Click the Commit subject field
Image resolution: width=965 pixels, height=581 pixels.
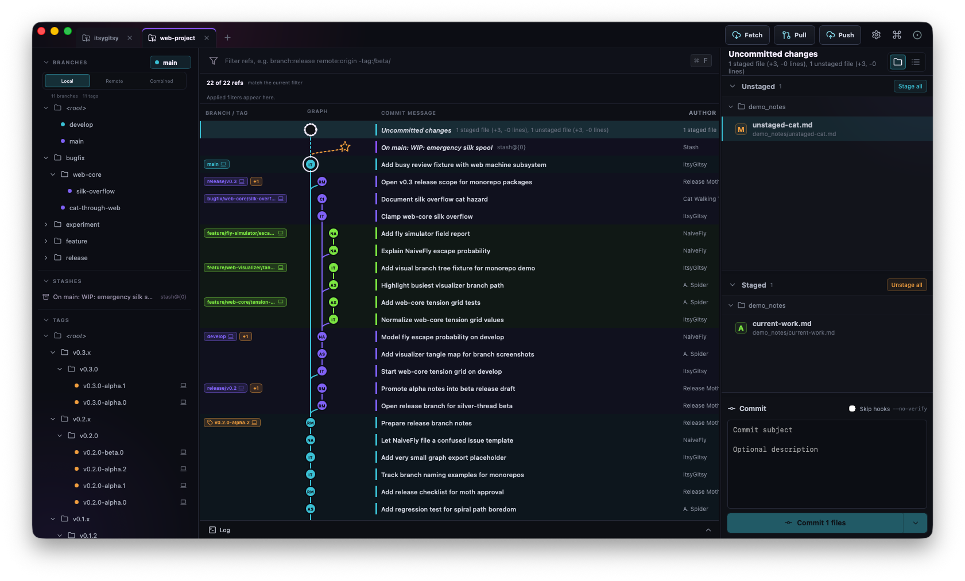(x=827, y=430)
